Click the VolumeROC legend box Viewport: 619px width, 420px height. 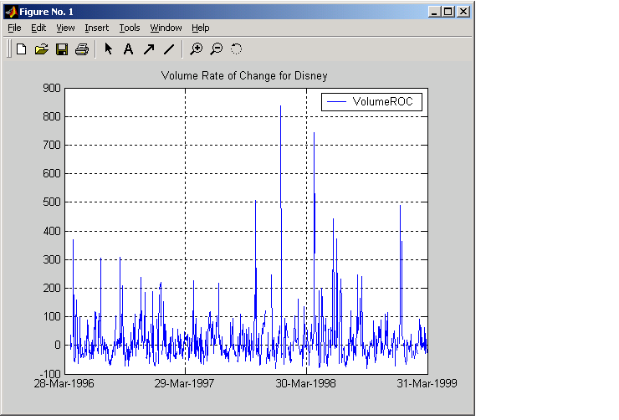[x=371, y=102]
